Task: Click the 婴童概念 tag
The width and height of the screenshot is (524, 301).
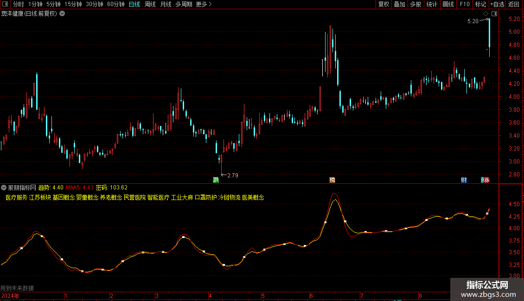Action: click(x=87, y=198)
